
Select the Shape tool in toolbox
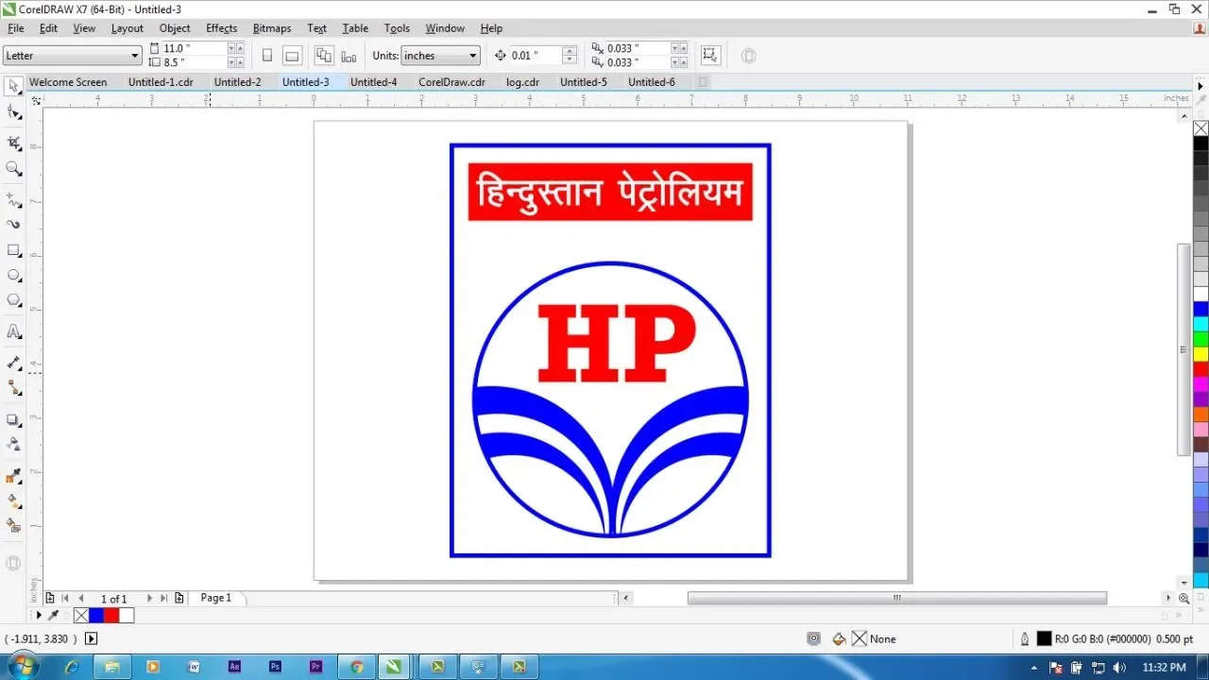coord(13,112)
